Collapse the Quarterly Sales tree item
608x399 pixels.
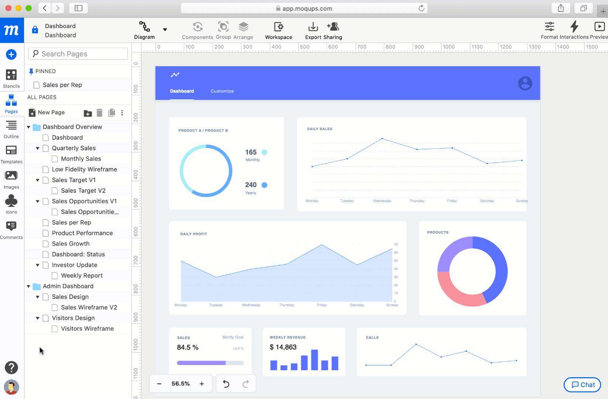(37, 148)
